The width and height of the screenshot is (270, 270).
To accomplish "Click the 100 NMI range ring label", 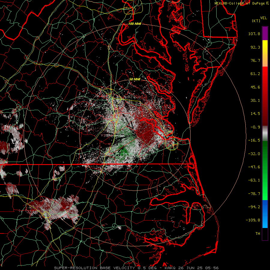I will tap(135, 24).
